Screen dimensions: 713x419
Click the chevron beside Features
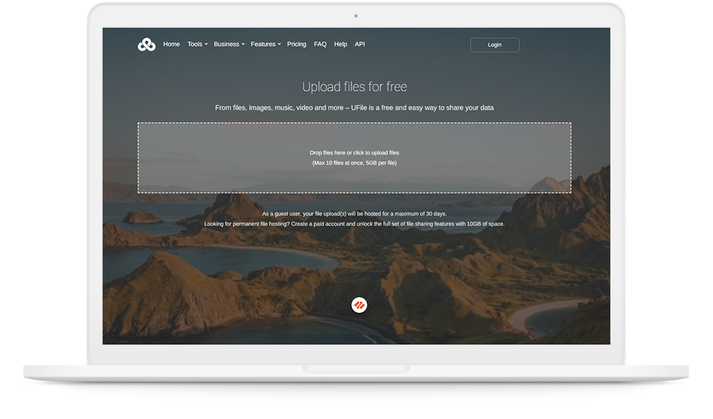pyautogui.click(x=280, y=44)
